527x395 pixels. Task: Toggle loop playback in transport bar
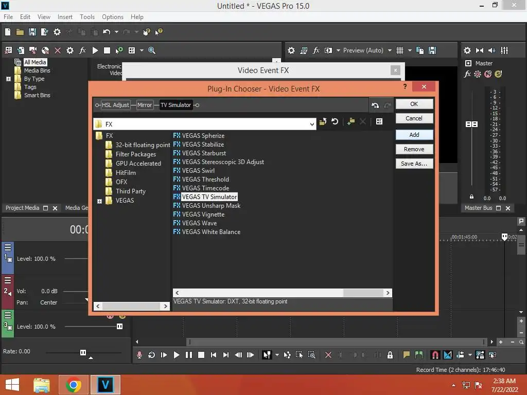tap(152, 355)
